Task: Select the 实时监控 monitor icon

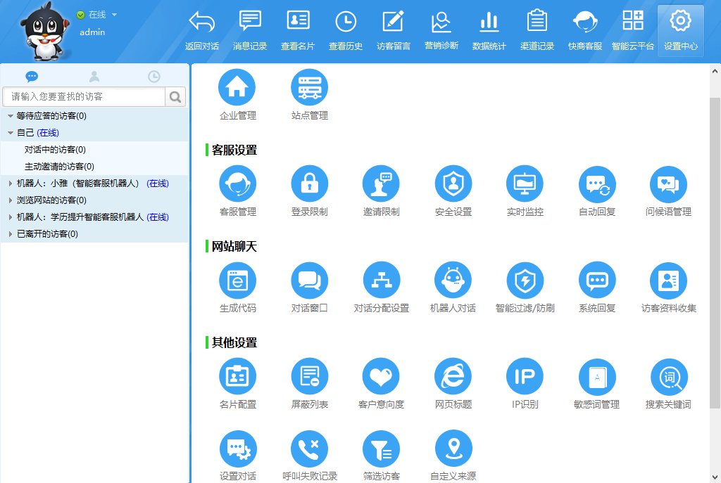Action: point(525,183)
